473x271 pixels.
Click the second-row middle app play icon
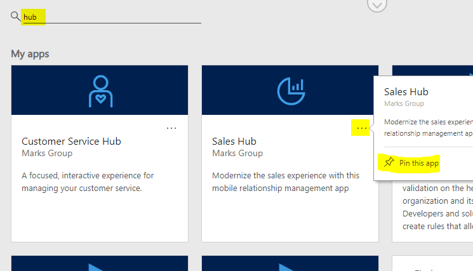click(286, 267)
